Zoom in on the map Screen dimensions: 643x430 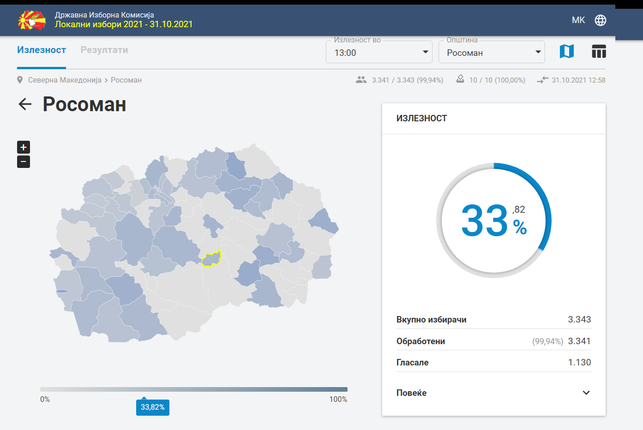pos(24,147)
